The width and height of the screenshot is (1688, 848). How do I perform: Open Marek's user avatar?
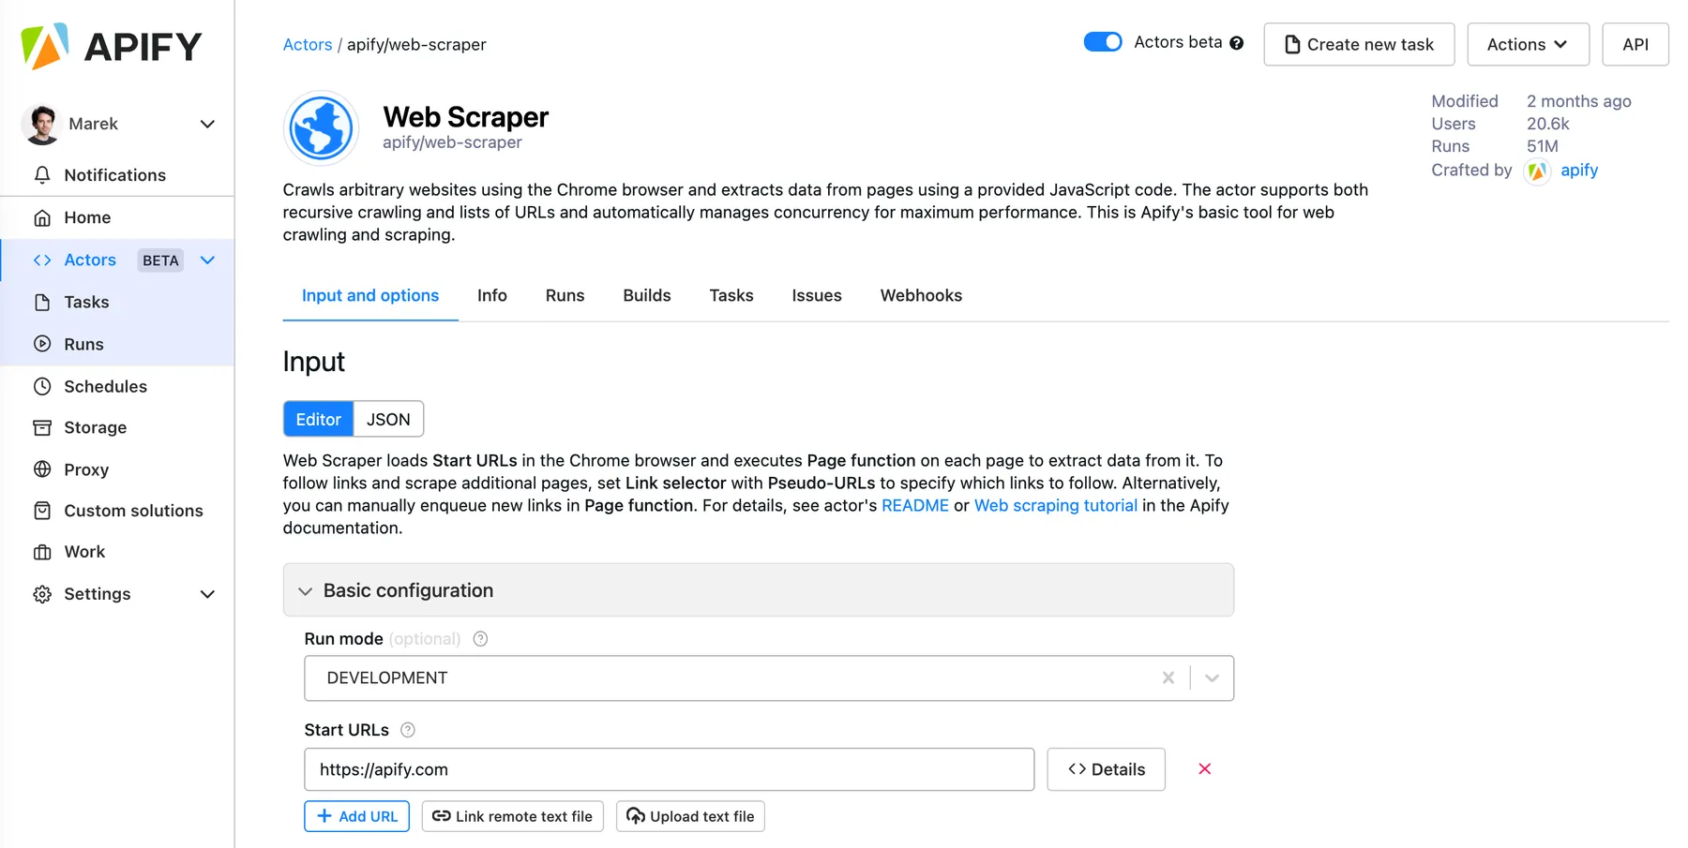point(42,124)
